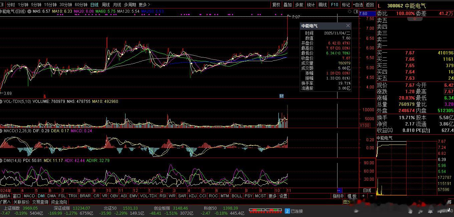Viewport: 454px width, 217px height.
Task: Open 交易查询 trade query tab
Action: [x=40, y=202]
